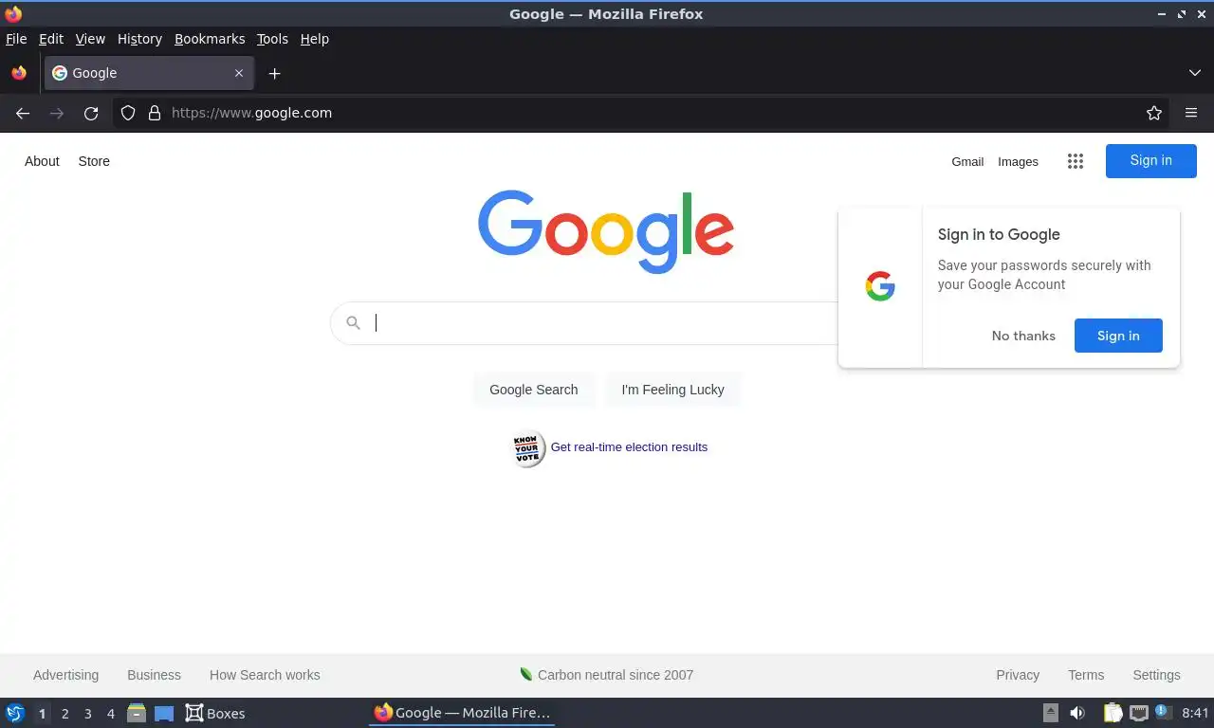Open the taskbar start menu icon

click(x=15, y=713)
